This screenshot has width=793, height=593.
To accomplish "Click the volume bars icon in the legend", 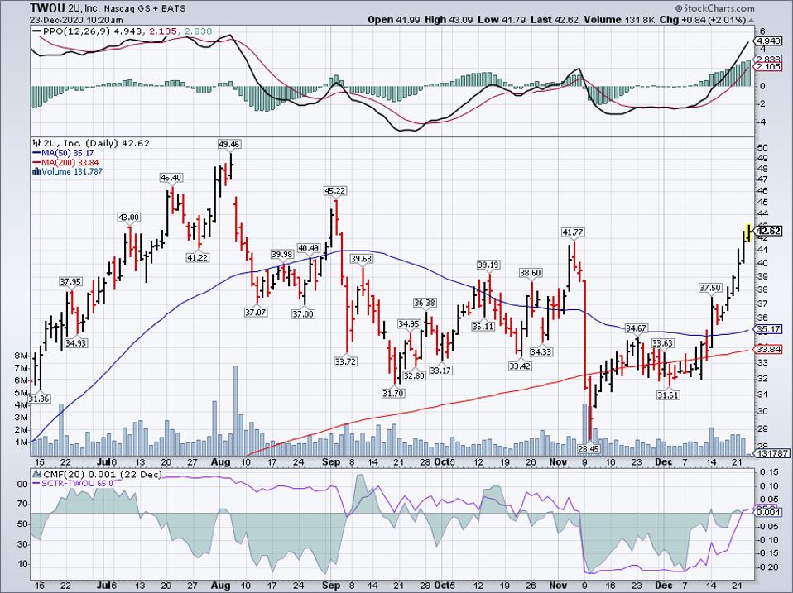I will point(36,171).
